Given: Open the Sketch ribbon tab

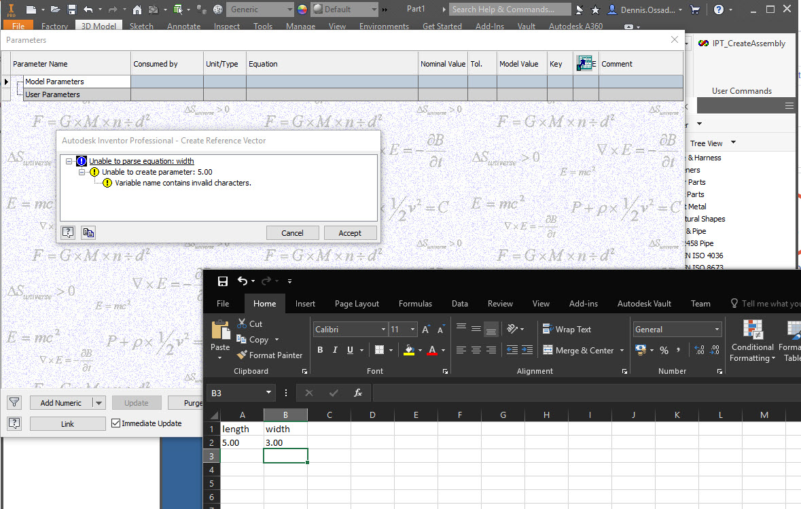Looking at the screenshot, I should point(141,26).
